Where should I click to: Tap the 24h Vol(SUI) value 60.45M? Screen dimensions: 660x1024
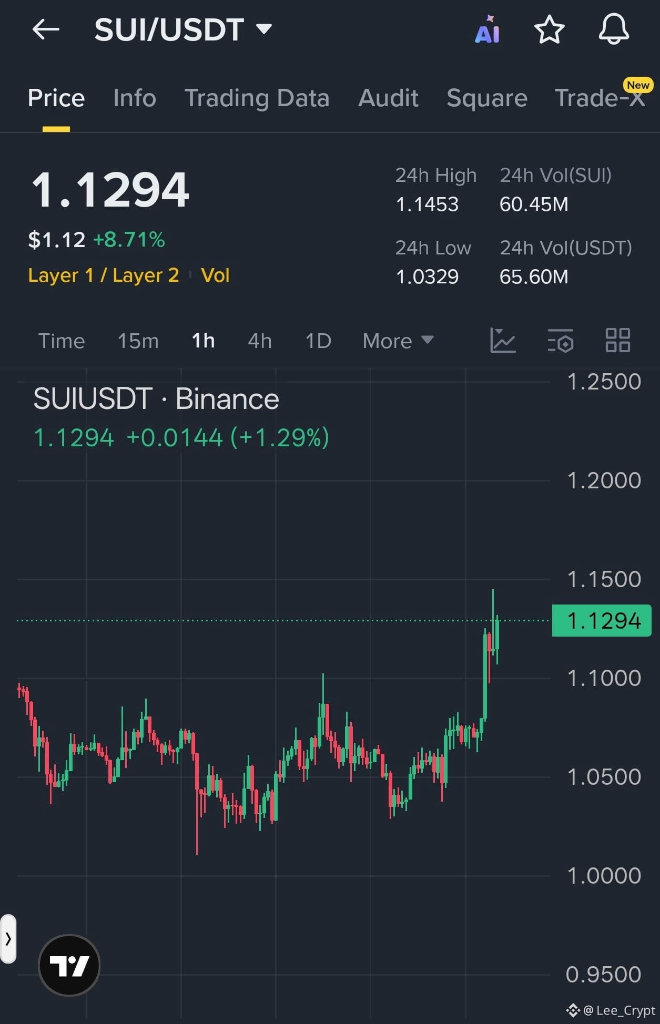pyautogui.click(x=534, y=204)
